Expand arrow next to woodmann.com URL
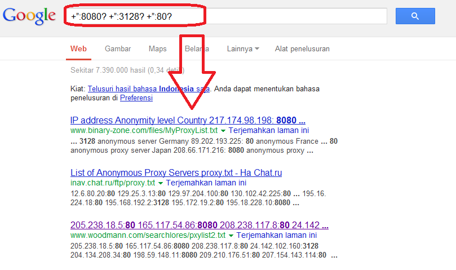Viewport: 456px width, 270px height. click(231, 236)
